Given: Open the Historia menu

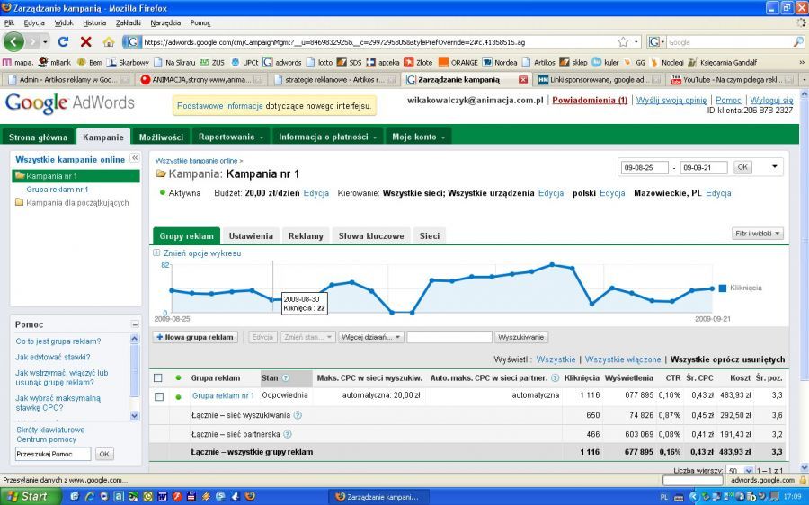Looking at the screenshot, I should coord(94,22).
